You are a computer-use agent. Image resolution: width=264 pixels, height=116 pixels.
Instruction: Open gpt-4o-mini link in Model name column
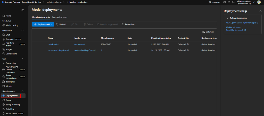[80, 44]
